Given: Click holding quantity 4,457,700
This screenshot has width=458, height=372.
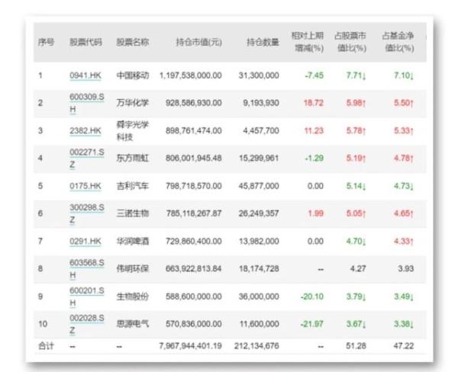Looking at the screenshot, I should 261,130.
